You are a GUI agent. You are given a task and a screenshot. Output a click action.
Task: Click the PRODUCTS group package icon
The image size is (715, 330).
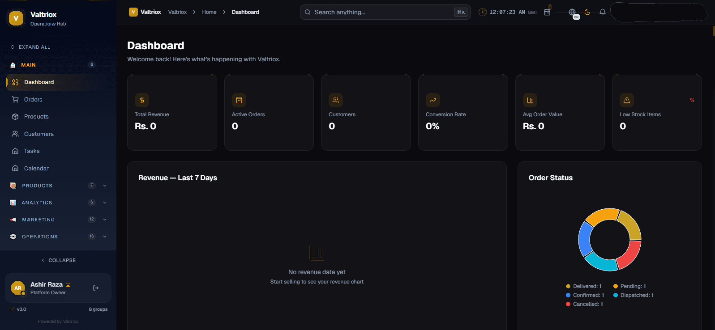[x=13, y=186]
